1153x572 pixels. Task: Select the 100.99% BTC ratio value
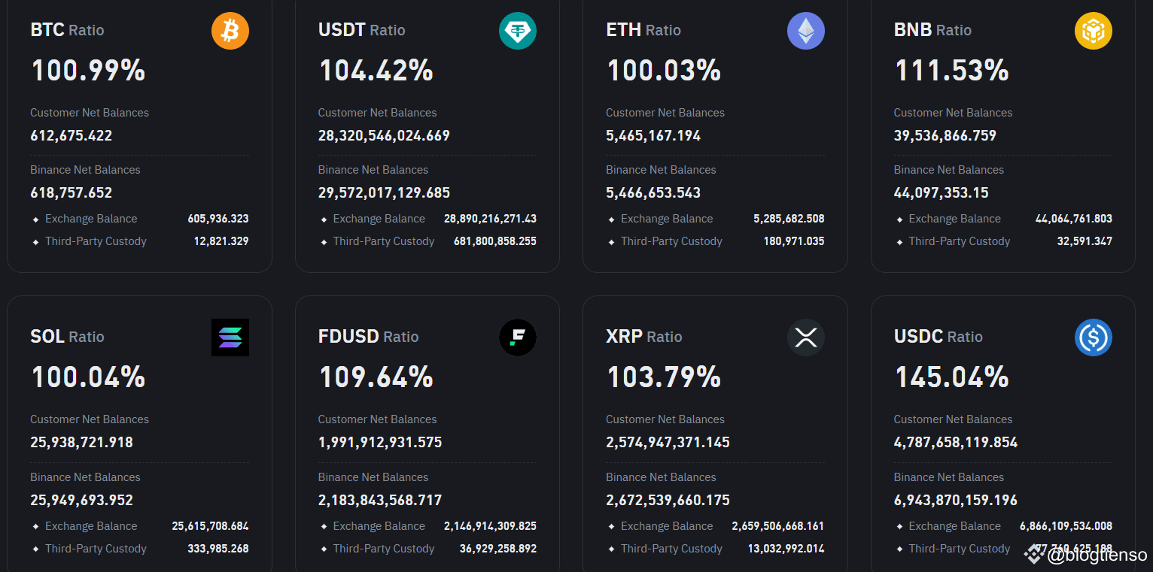(x=88, y=71)
